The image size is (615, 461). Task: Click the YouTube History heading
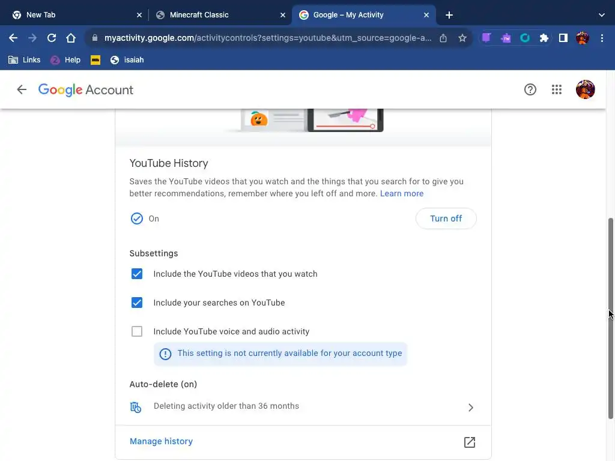(x=169, y=163)
